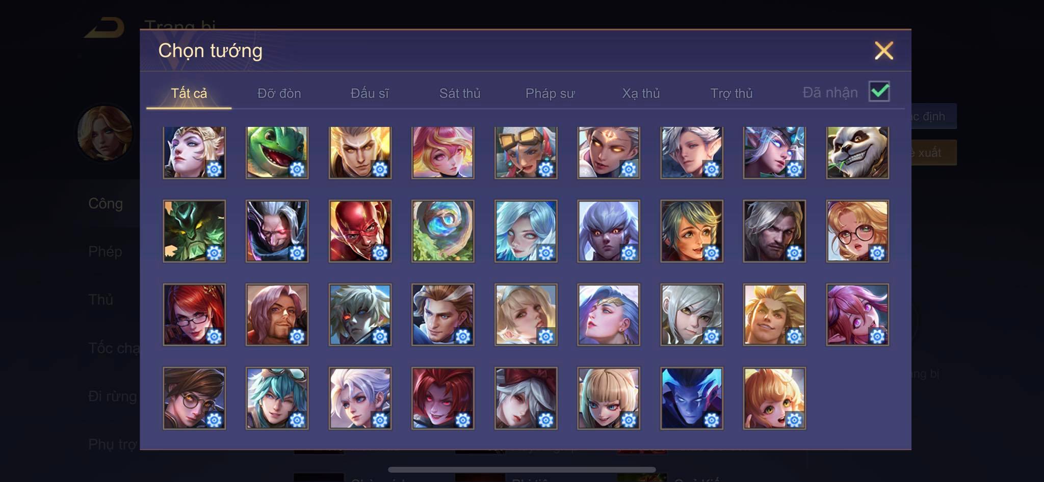Pick the red-masked Flash hero portrait
The height and width of the screenshot is (482, 1044).
[x=360, y=231]
